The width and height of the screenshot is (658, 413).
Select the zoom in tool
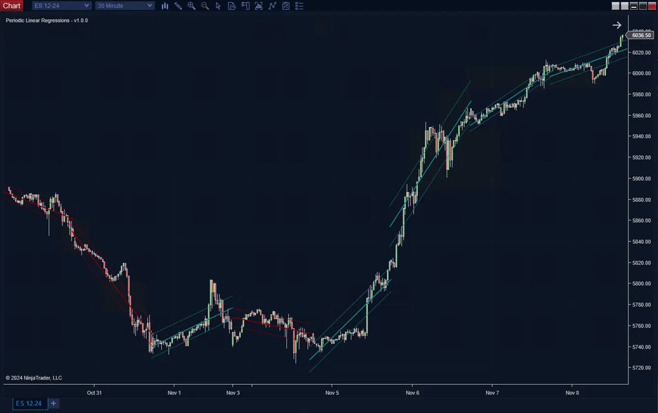191,6
